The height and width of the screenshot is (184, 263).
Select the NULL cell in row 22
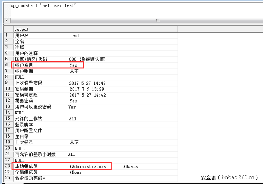pyautogui.click(x=96, y=160)
